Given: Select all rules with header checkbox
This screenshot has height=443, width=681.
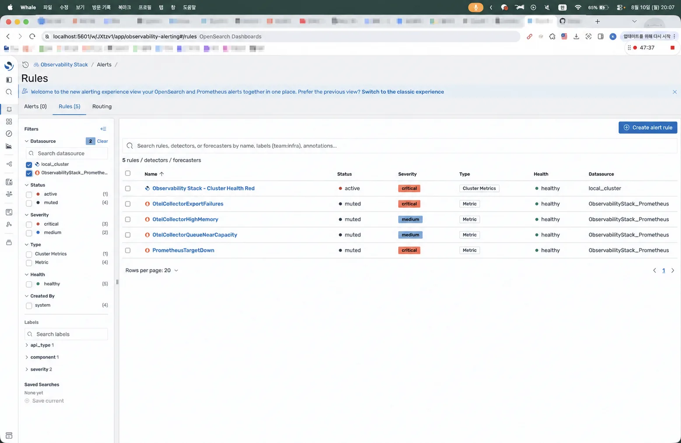Looking at the screenshot, I should click(128, 174).
